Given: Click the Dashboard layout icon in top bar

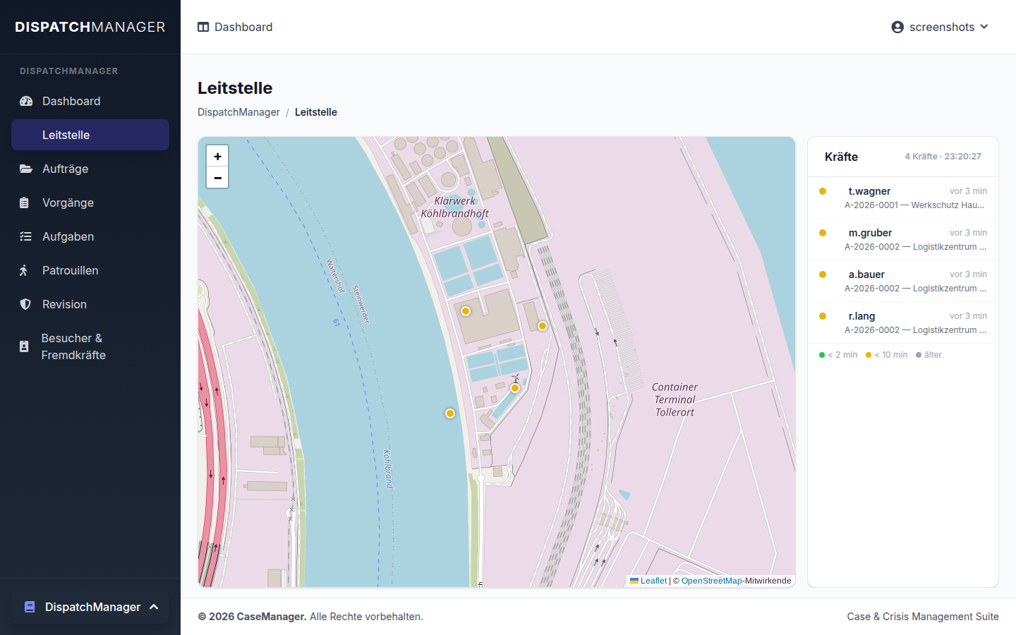Looking at the screenshot, I should pyautogui.click(x=203, y=27).
